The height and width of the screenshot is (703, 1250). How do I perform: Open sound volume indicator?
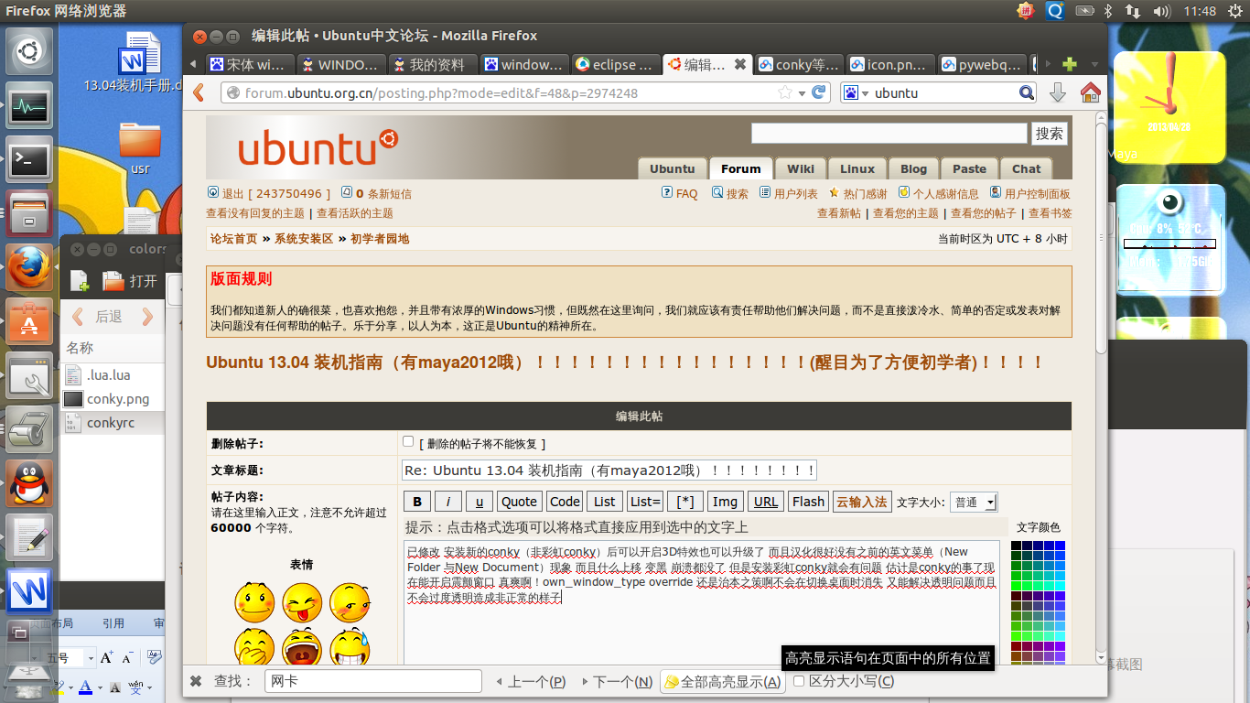(x=1162, y=11)
